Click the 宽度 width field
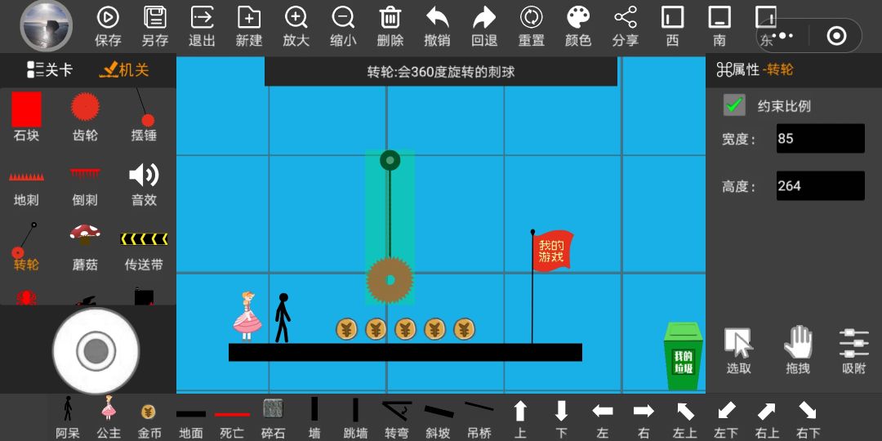The height and width of the screenshot is (441, 882). click(x=820, y=138)
